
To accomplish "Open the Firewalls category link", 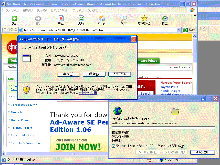I will pos(17,112).
